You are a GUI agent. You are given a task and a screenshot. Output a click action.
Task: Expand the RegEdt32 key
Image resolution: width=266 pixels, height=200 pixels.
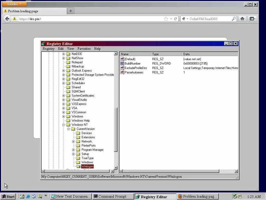pos(63,79)
